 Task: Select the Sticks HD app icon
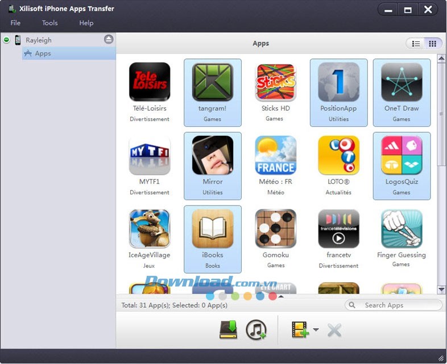276,82
